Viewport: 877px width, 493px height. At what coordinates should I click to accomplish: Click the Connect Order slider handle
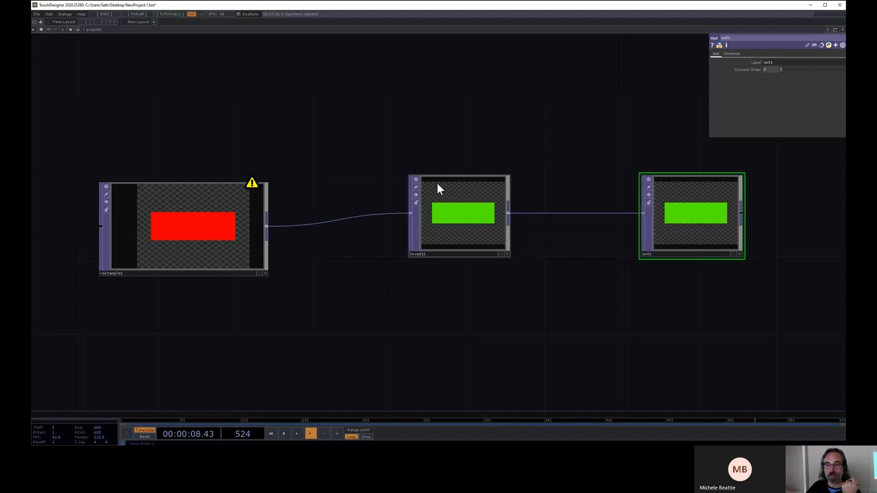pyautogui.click(x=781, y=69)
